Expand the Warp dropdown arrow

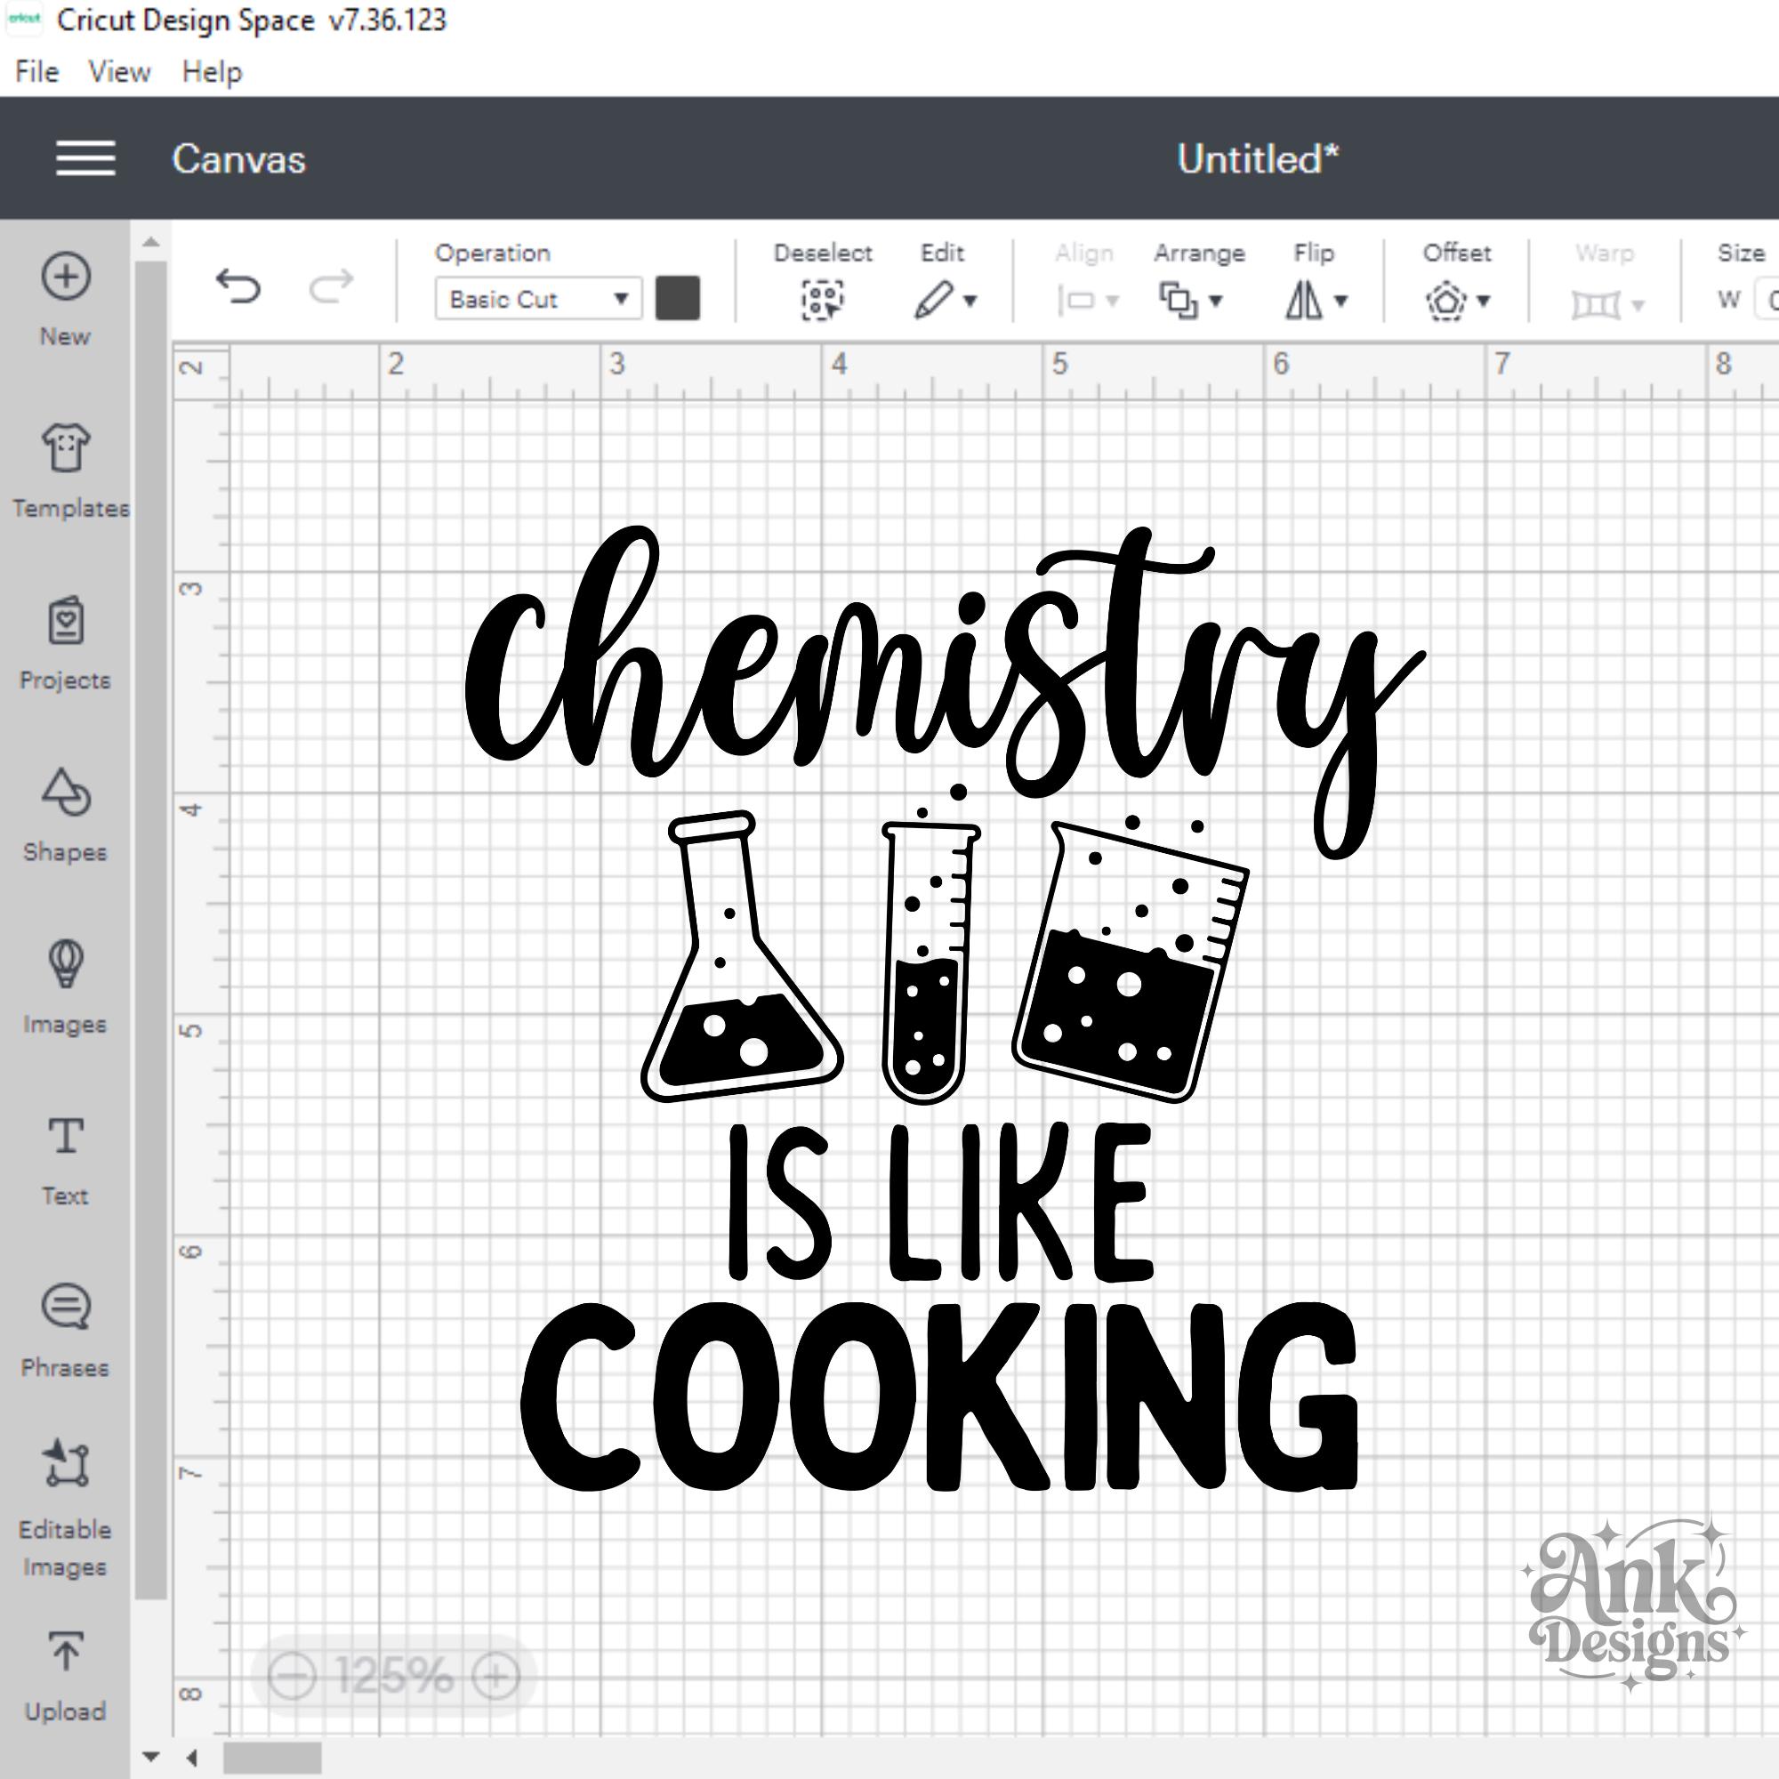[x=1638, y=305]
